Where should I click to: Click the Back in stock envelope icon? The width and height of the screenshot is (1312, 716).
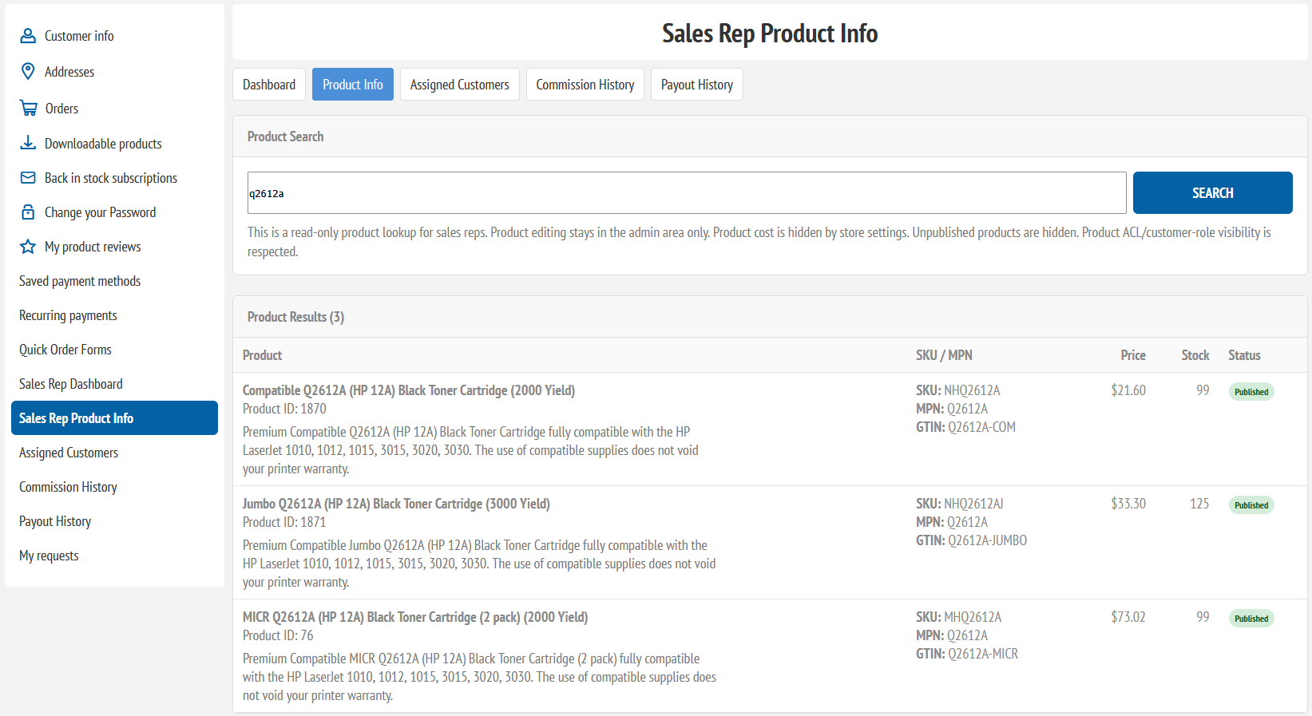click(28, 177)
